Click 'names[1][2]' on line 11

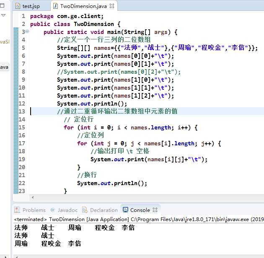tap(132, 96)
